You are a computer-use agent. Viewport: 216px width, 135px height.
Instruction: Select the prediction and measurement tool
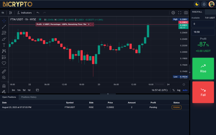[4, 57]
